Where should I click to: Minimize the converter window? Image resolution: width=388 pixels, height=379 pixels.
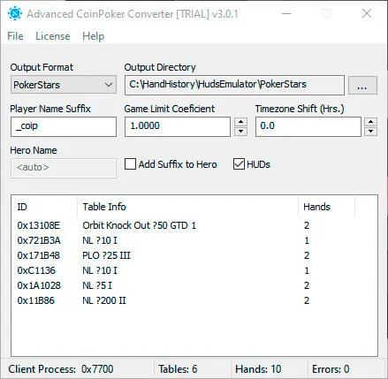(286, 13)
